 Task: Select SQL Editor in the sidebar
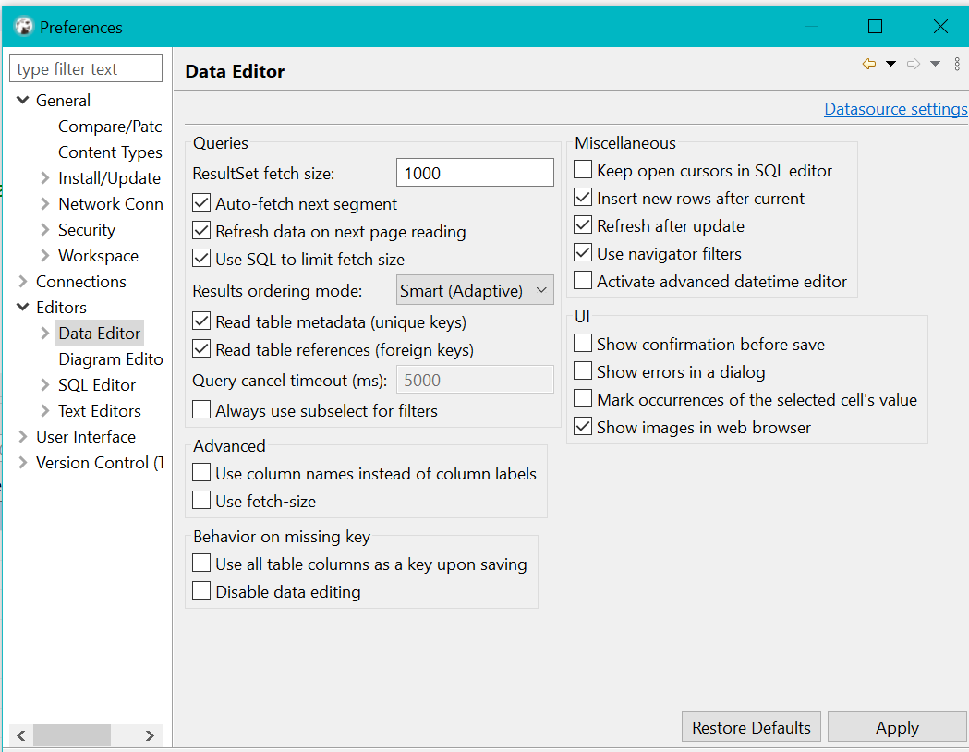pyautogui.click(x=96, y=384)
